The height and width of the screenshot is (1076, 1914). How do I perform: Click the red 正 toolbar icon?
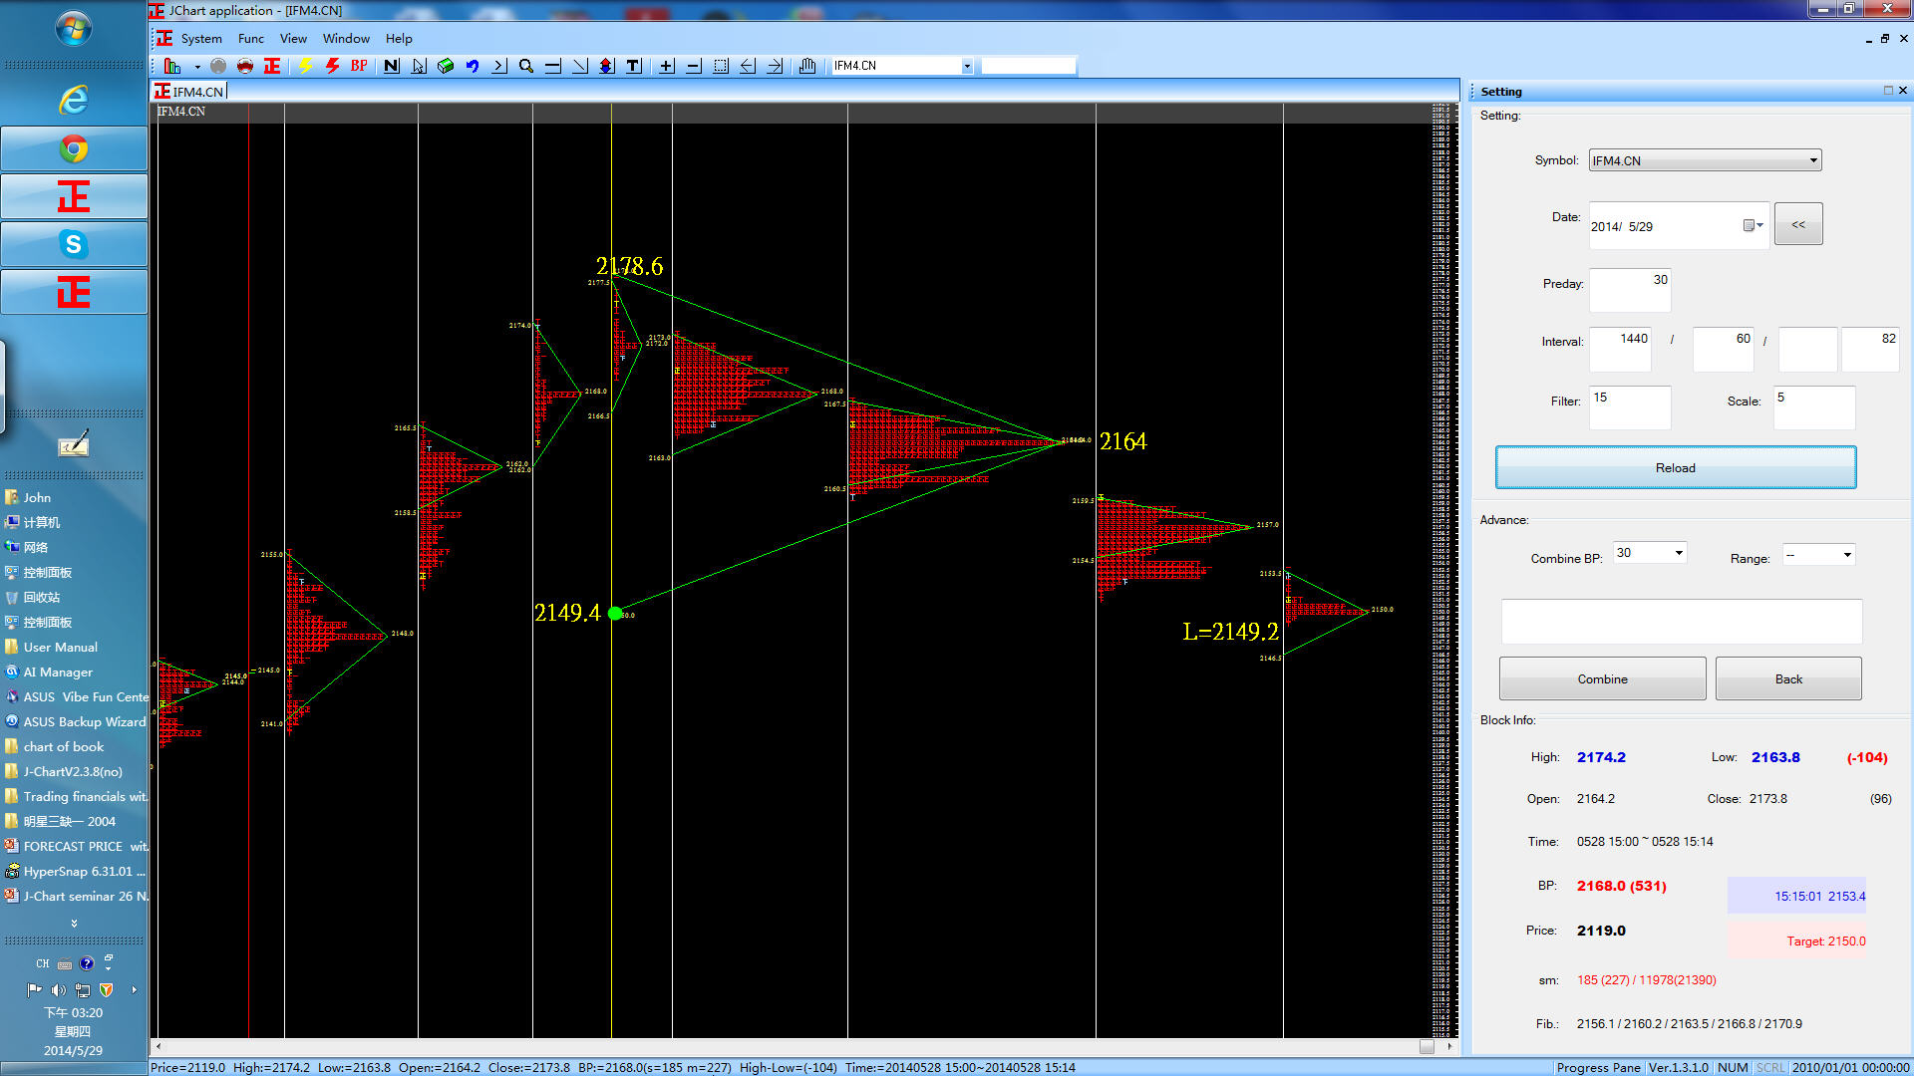272,66
